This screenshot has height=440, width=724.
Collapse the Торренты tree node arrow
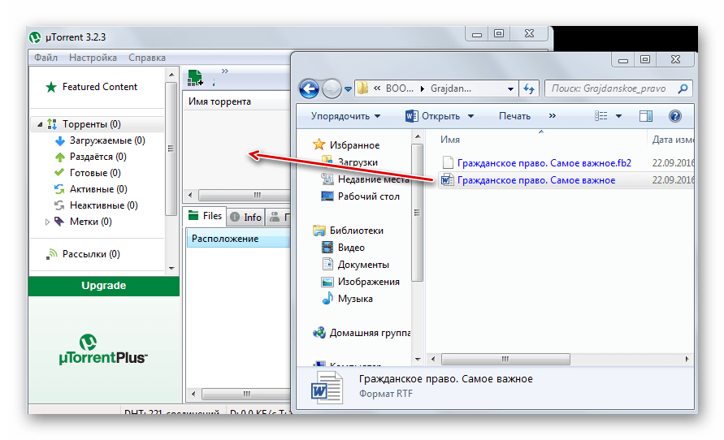click(x=40, y=124)
